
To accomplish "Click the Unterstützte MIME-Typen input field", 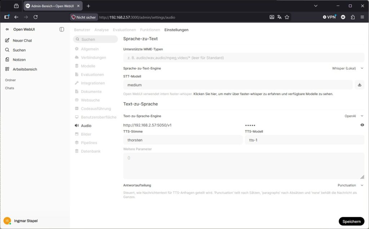I will coord(244,58).
